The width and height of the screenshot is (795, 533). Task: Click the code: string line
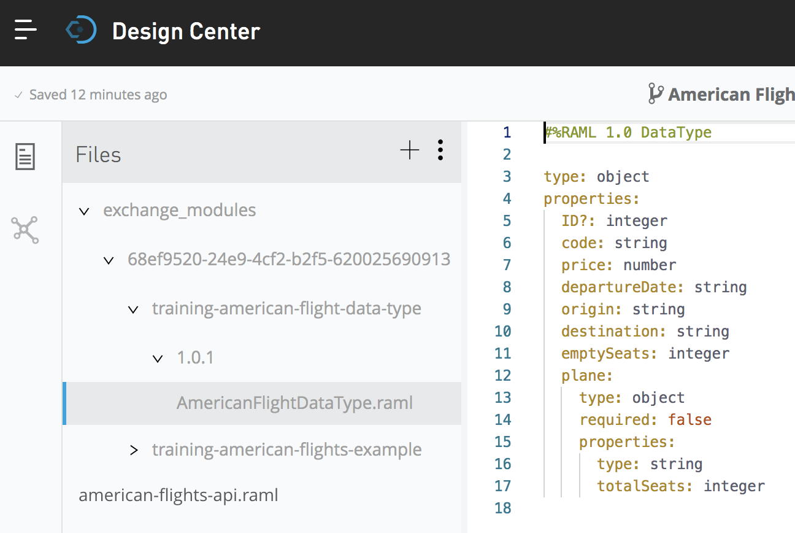(614, 243)
